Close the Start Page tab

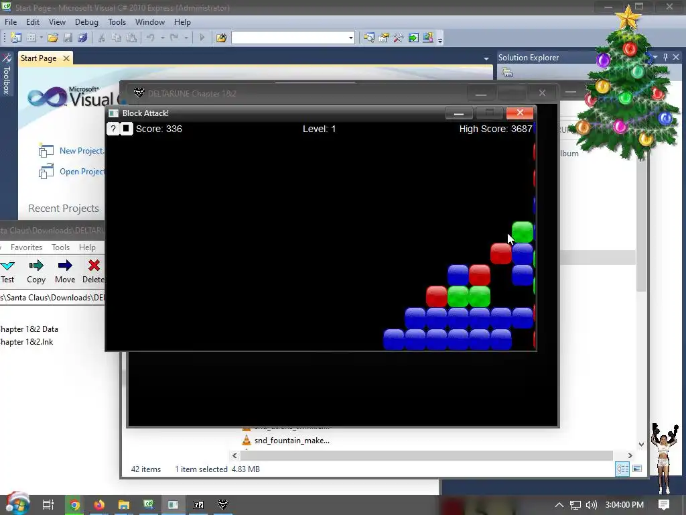tap(66, 58)
